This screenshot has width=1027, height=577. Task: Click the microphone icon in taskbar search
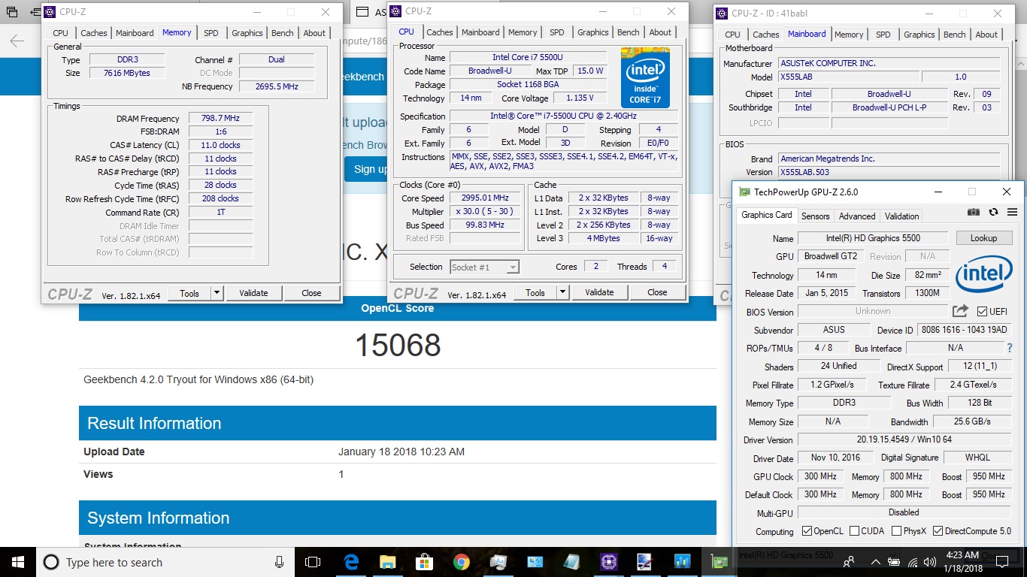pyautogui.click(x=279, y=562)
